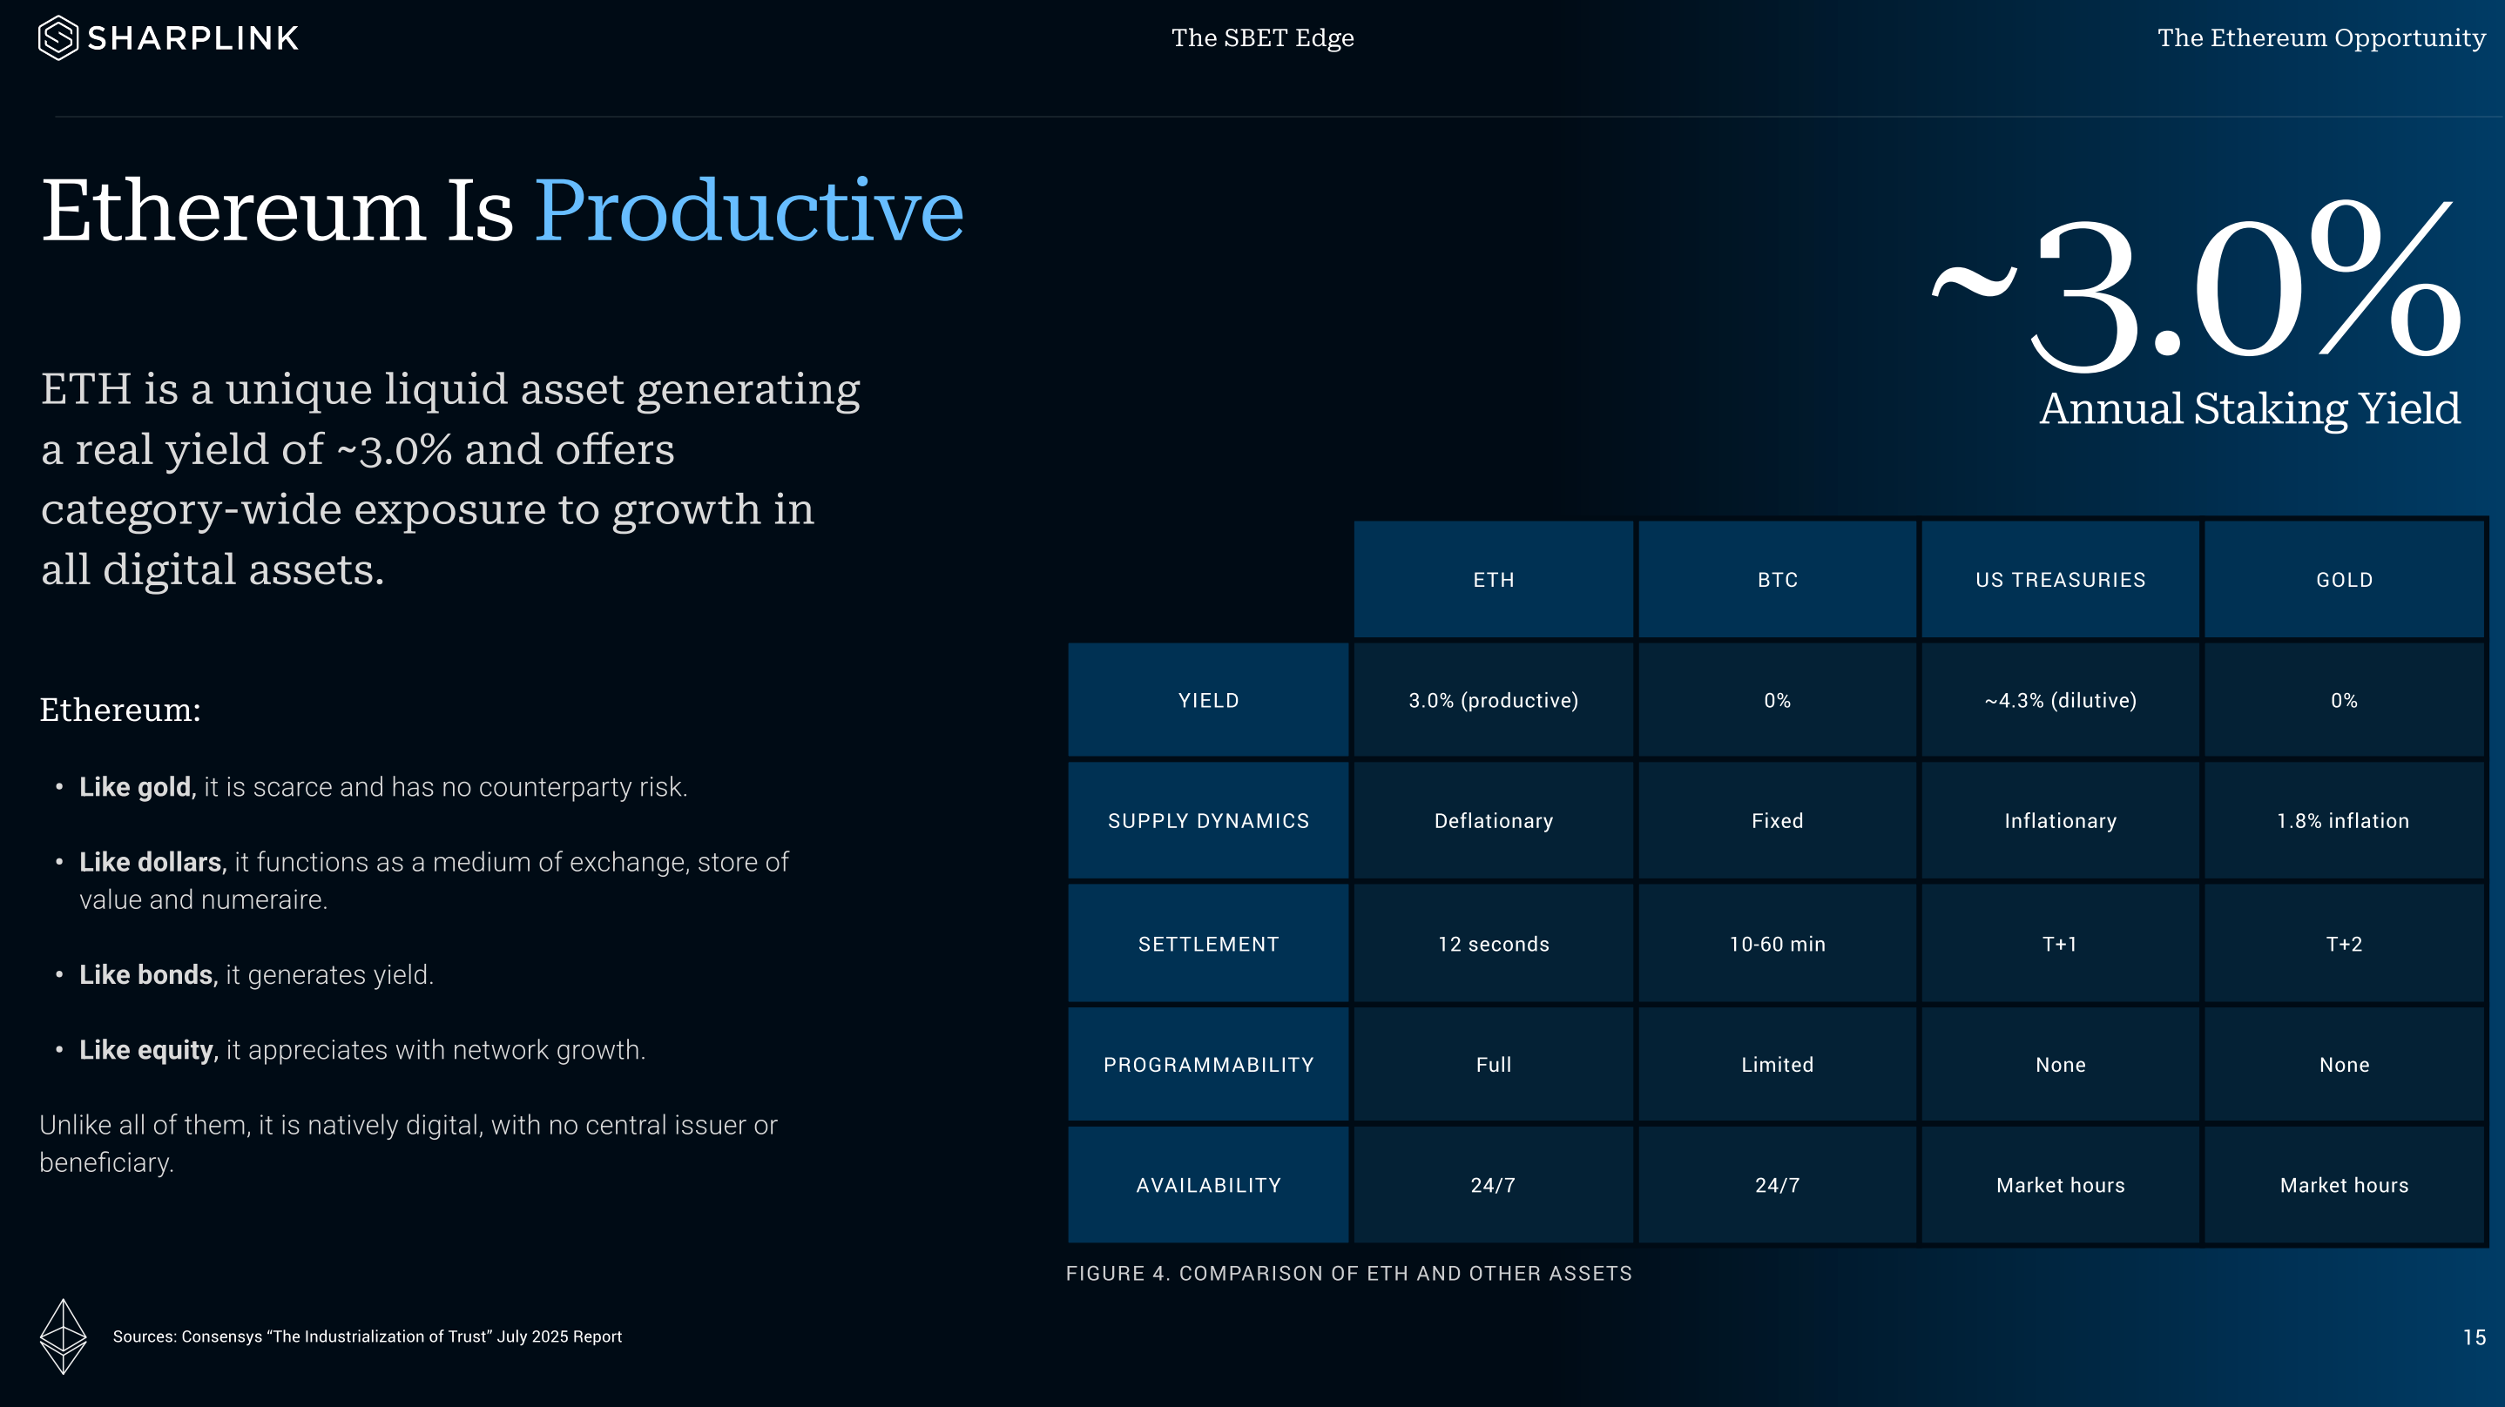
Task: Click the Ethereum diamond logo icon
Action: click(x=64, y=1336)
